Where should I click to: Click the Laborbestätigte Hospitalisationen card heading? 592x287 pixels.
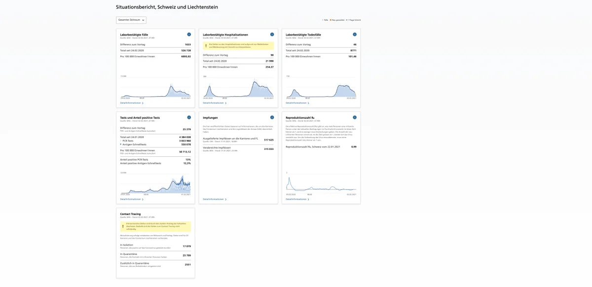(225, 35)
